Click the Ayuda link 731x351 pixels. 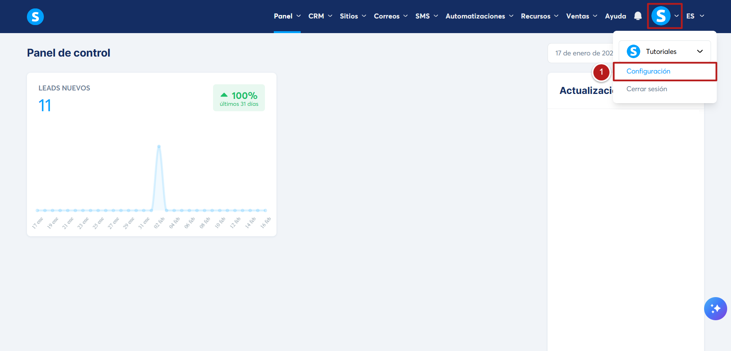click(615, 16)
